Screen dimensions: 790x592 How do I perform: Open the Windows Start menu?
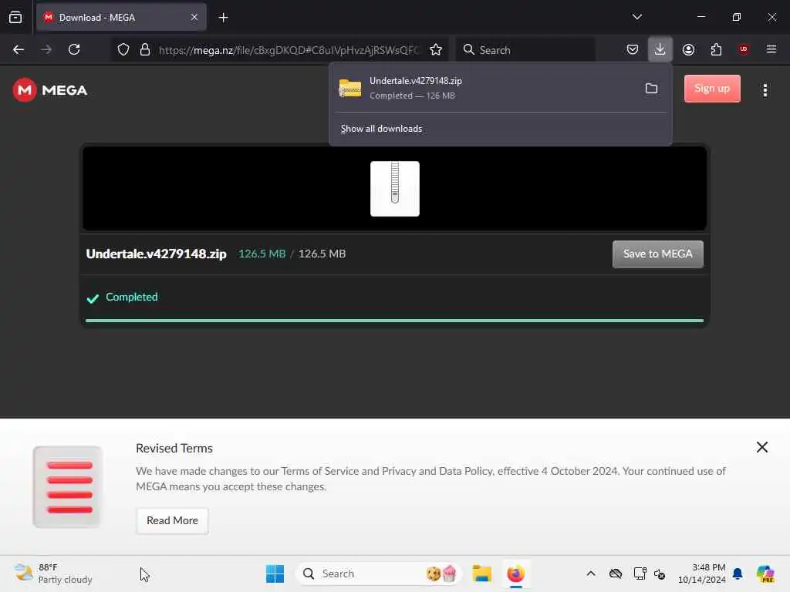click(x=275, y=573)
